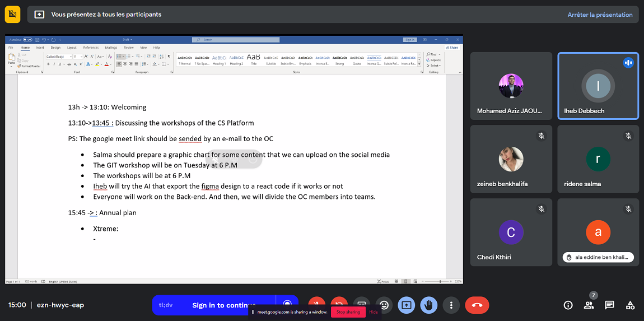Click the Stop sharing button
Viewport: 644px width, 321px height.
tap(348, 312)
